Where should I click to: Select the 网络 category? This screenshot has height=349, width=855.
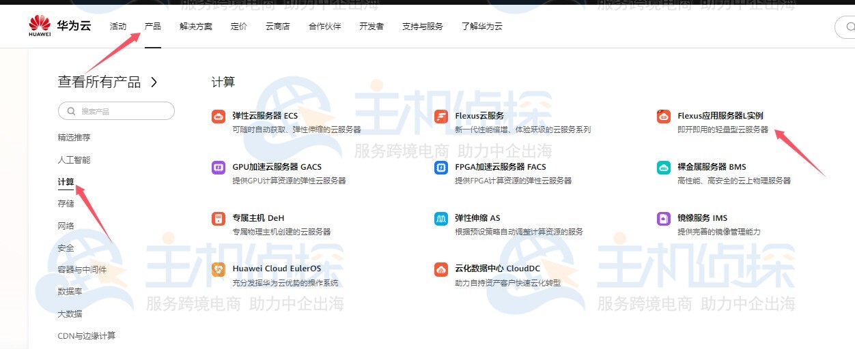point(66,226)
